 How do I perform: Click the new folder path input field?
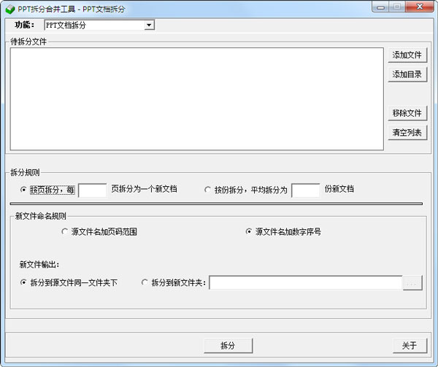pyautogui.click(x=306, y=282)
